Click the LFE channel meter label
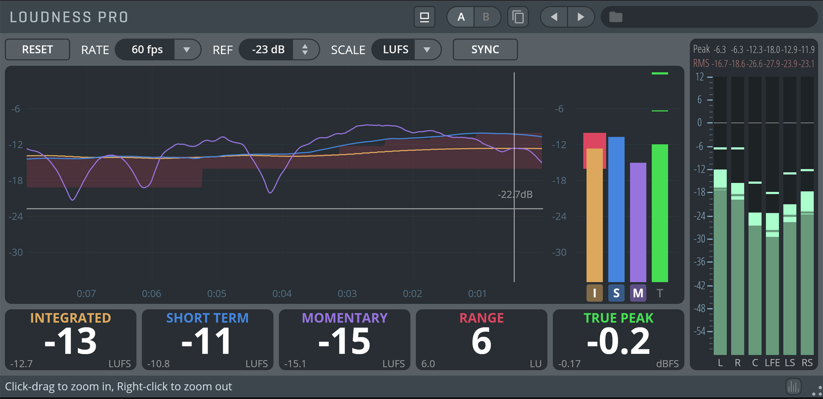The height and width of the screenshot is (399, 823). point(772,363)
